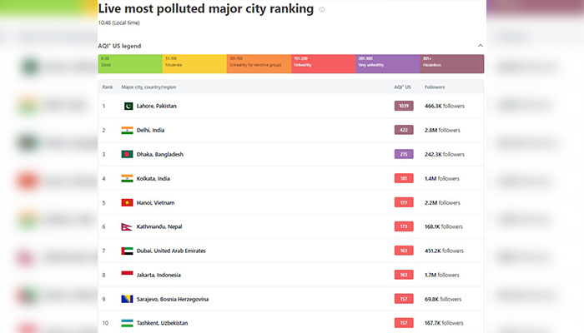Click the info icon beside ranking title
Viewport: 584px width, 333px height.
(x=322, y=10)
